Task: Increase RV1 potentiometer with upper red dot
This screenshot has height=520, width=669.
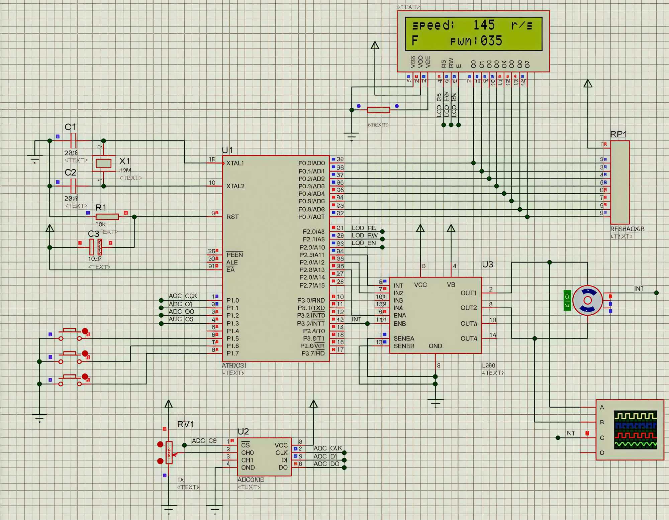Action: 160,444
